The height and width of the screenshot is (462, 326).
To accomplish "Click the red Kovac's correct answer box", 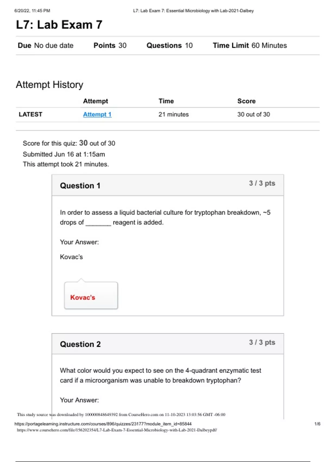I will tap(91, 296).
